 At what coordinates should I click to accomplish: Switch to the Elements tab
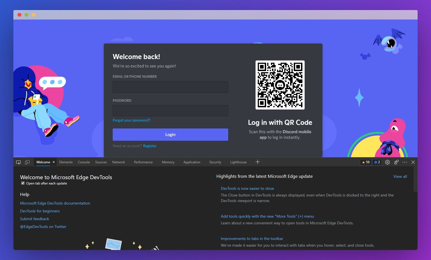(x=66, y=162)
